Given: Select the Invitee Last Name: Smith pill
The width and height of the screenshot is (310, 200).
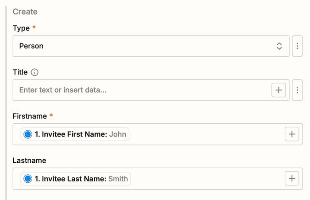Looking at the screenshot, I should (x=75, y=179).
